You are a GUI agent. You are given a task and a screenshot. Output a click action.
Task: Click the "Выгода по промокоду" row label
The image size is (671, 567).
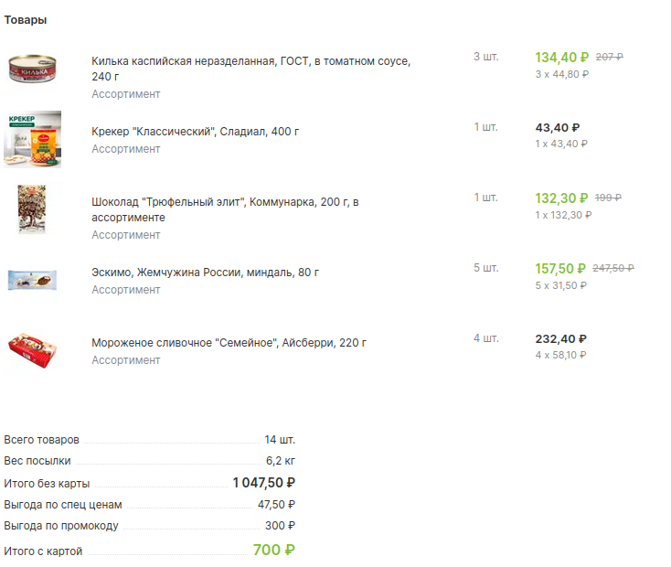coord(61,527)
